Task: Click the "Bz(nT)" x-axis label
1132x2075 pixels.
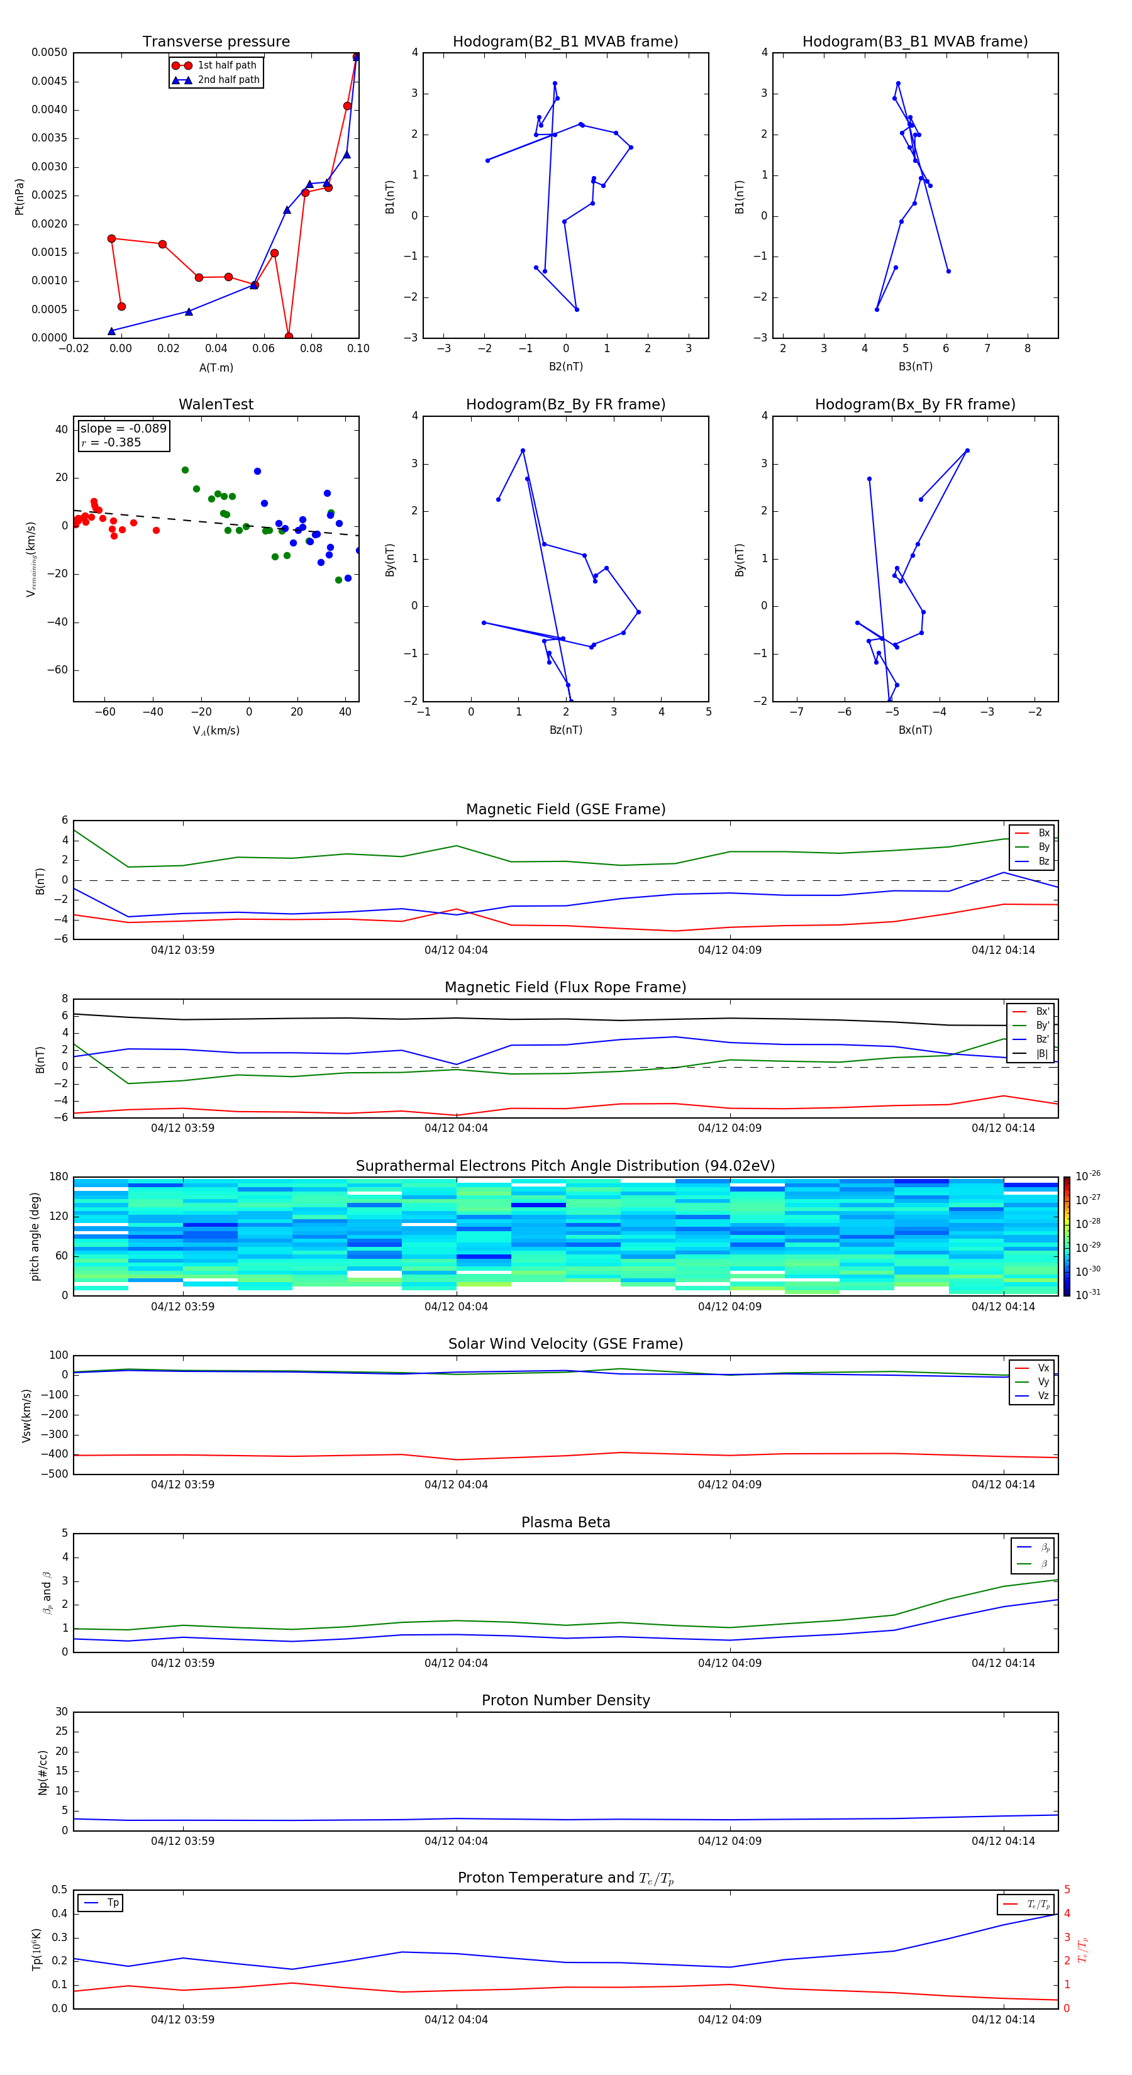Action: [x=565, y=730]
